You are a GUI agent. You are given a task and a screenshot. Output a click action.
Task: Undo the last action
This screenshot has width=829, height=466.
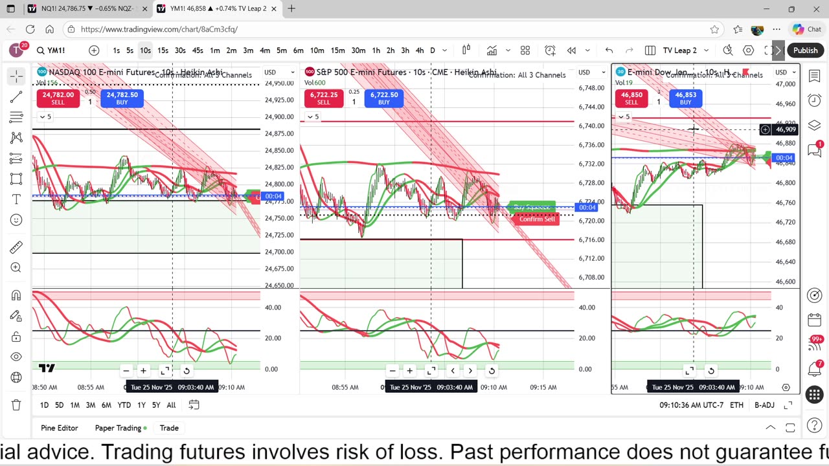click(609, 50)
